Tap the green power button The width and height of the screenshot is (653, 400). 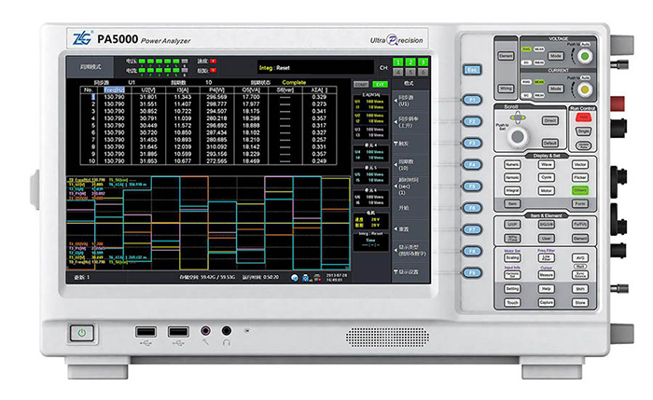coord(82,333)
